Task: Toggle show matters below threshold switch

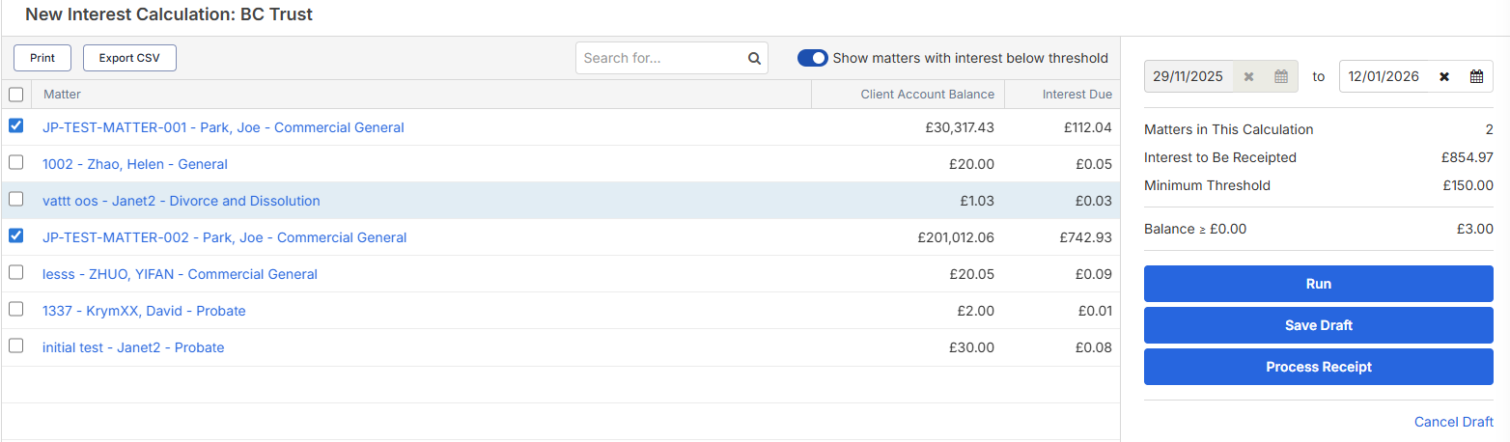Action: (x=813, y=58)
